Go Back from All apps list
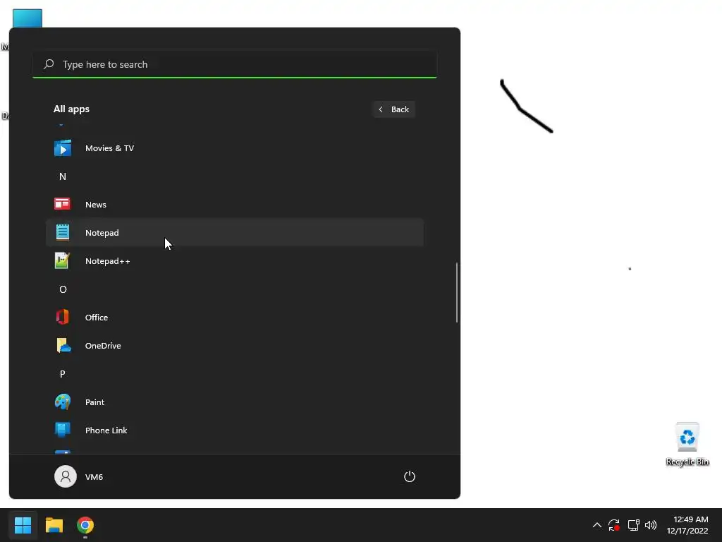This screenshot has height=542, width=722. (394, 109)
